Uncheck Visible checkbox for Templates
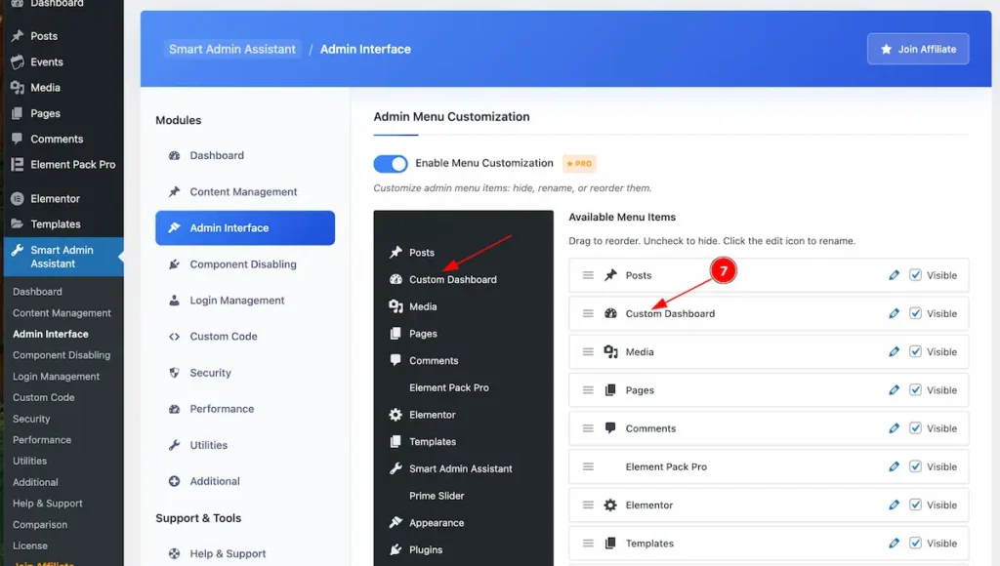 [x=915, y=543]
